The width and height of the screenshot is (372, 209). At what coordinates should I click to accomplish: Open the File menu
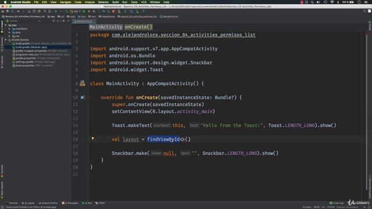point(36,2)
